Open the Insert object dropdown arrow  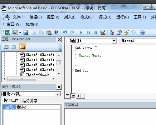(x=20, y=32)
